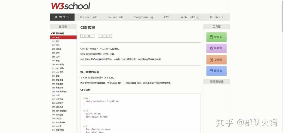
Task: Open CSS 背景图像 lesson
Action: [58, 80]
